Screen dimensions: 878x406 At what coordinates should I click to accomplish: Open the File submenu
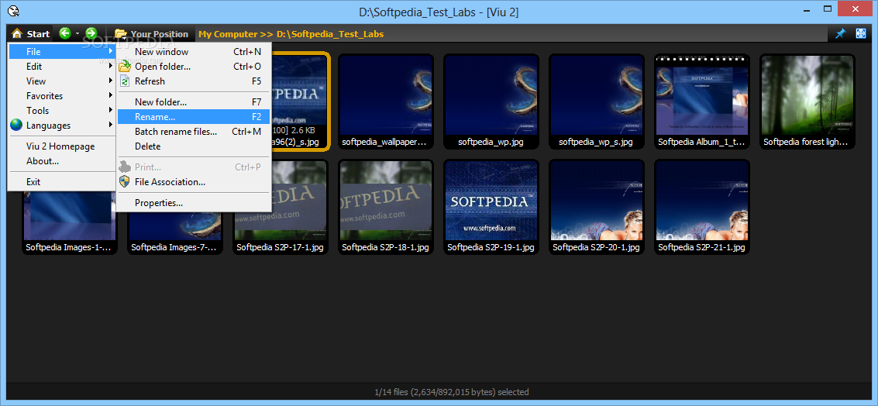point(61,51)
